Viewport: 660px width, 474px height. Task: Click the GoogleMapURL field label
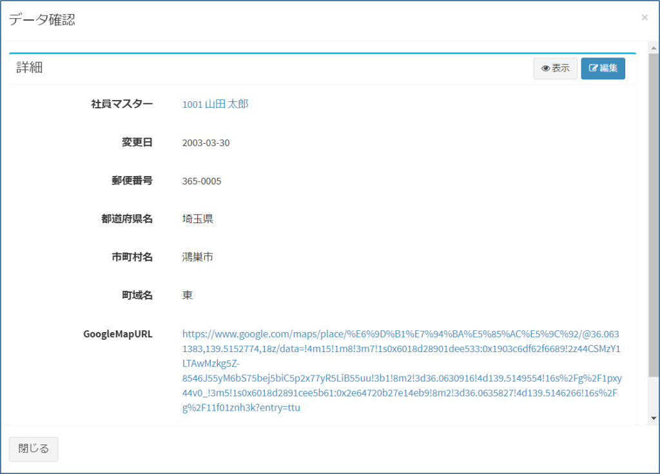point(118,334)
